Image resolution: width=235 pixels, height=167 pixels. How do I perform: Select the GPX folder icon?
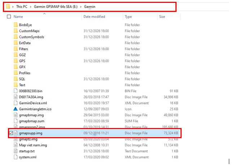pyautogui.click(x=16, y=67)
